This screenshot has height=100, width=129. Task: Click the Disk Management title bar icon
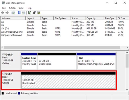[3, 3]
